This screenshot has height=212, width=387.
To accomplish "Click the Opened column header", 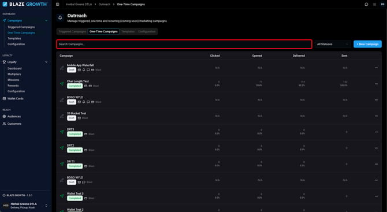I will point(257,56).
